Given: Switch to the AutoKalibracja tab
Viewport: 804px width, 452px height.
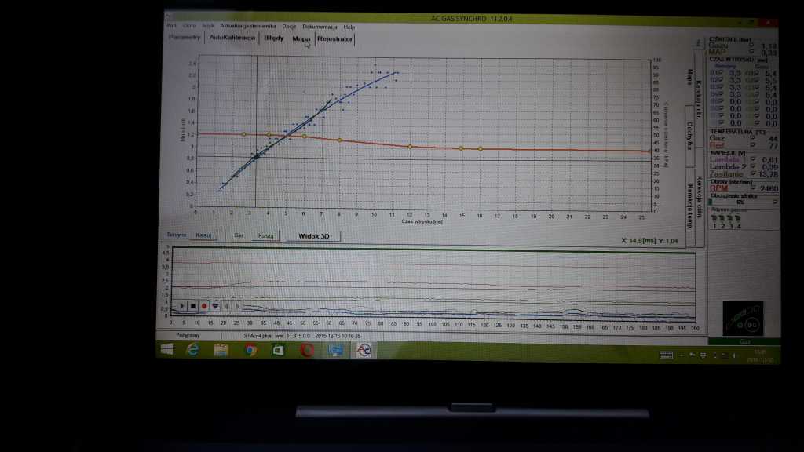Looking at the screenshot, I should tap(232, 38).
